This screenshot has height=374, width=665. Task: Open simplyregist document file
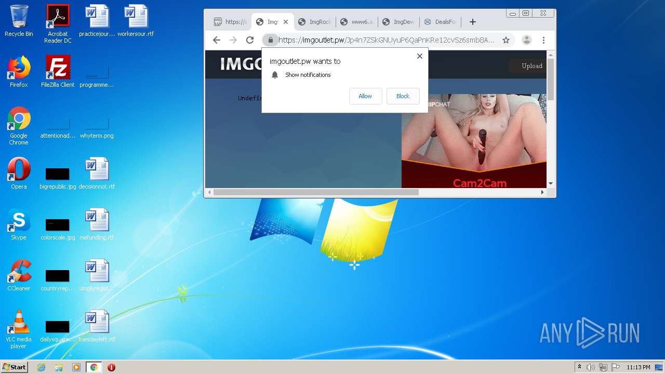click(97, 275)
